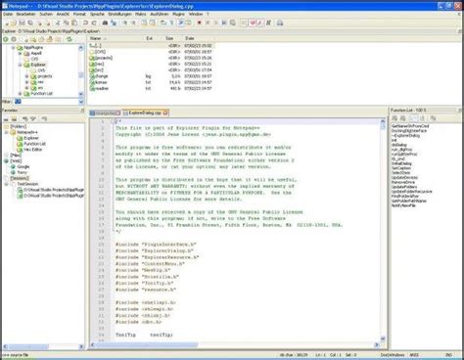Open the Bearbeiten menu
This screenshot has height=360, width=464.
(x=25, y=15)
